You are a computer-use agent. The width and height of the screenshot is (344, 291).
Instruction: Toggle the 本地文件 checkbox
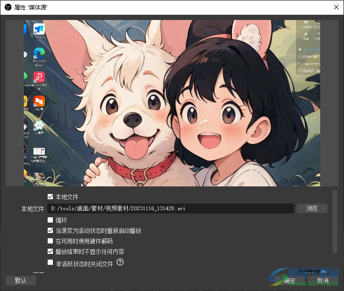(50, 197)
